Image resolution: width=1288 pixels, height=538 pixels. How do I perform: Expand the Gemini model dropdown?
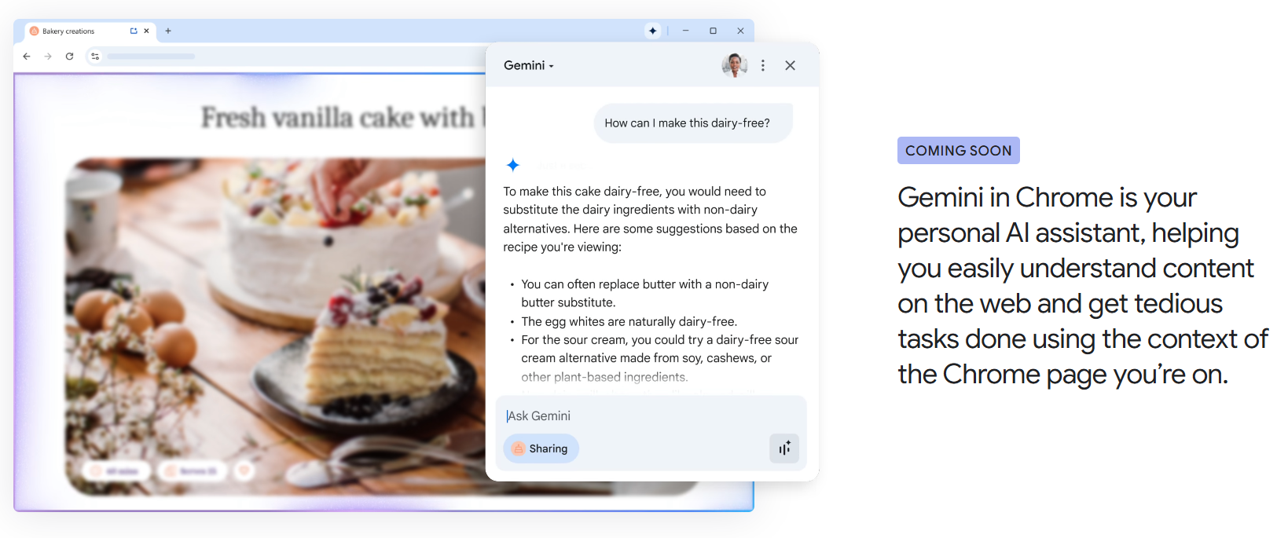(529, 65)
